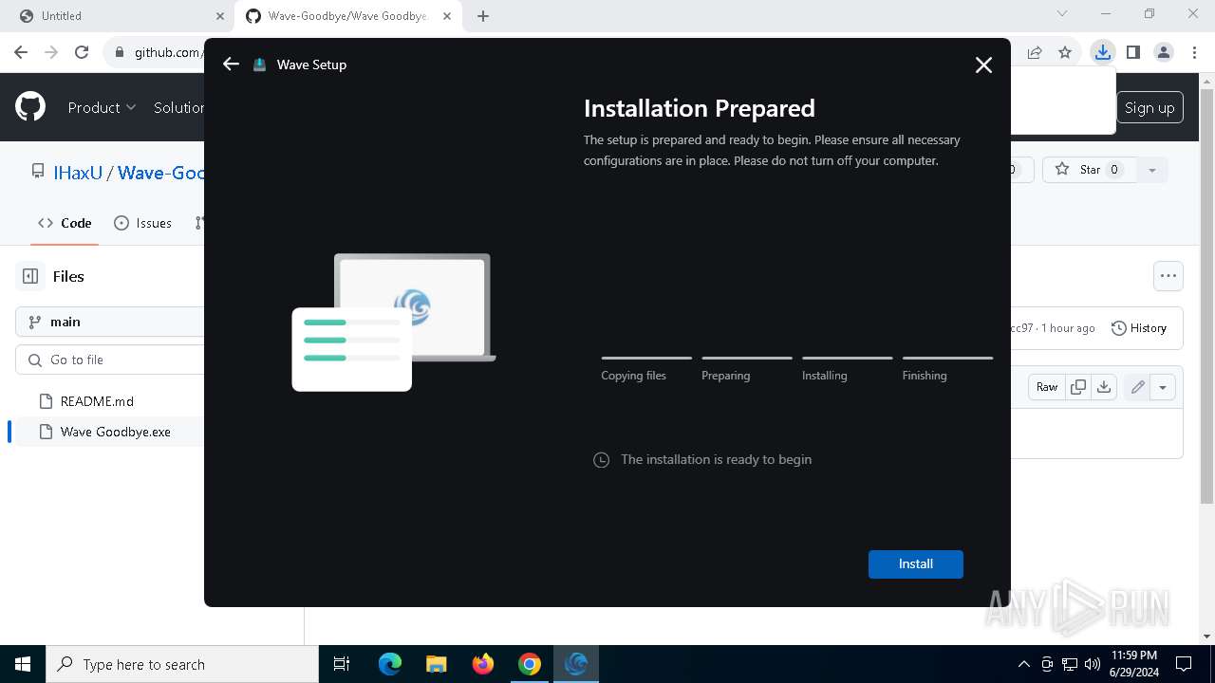This screenshot has width=1215, height=683.
Task: Switch to the Issues tab
Action: tap(142, 223)
